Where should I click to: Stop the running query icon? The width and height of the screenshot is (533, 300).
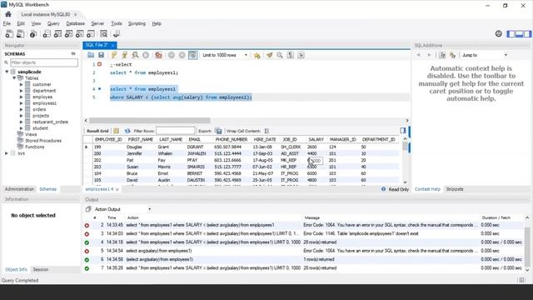pyautogui.click(x=146, y=55)
